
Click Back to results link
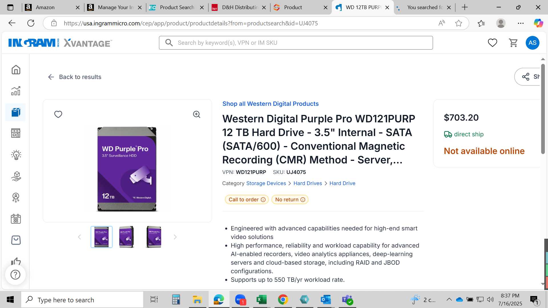tap(74, 77)
